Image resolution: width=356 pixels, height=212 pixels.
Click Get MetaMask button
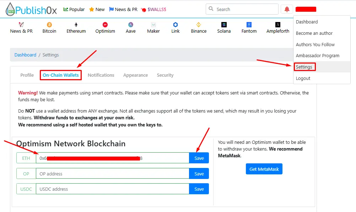[264, 169]
